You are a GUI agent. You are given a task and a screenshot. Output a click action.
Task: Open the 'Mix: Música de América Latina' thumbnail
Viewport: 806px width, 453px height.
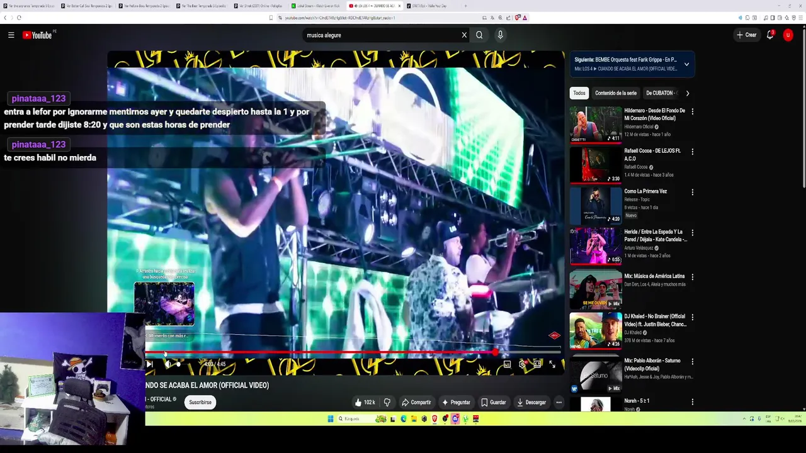pos(596,289)
